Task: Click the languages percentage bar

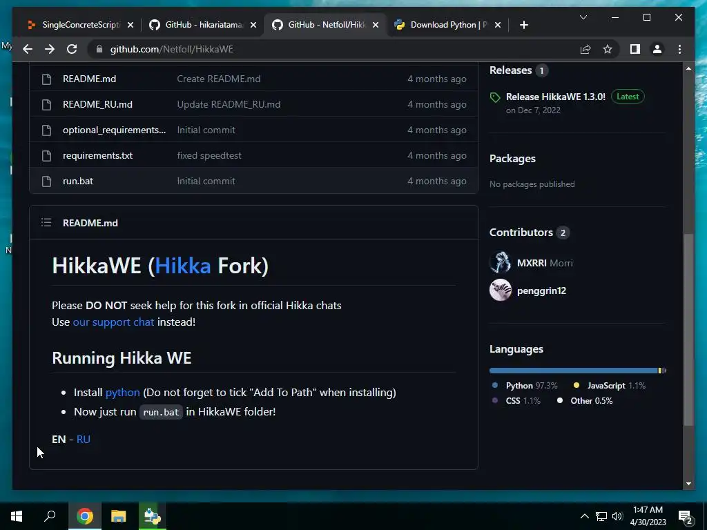Action: [578, 371]
